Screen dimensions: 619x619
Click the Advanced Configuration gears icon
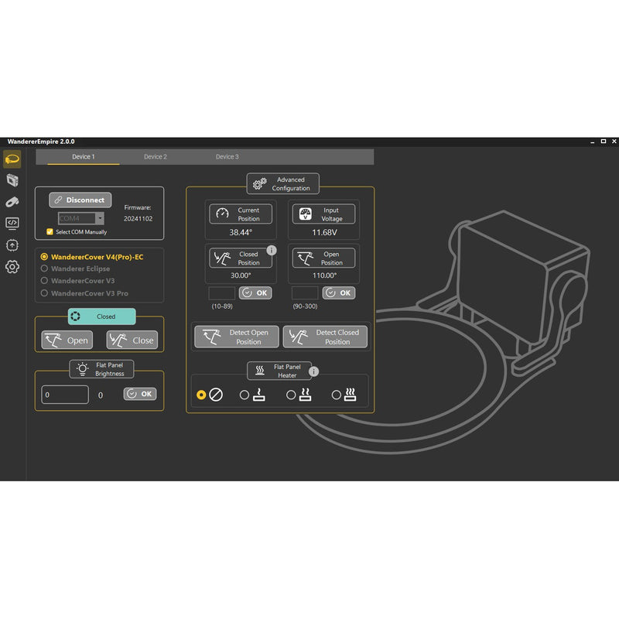tap(260, 183)
